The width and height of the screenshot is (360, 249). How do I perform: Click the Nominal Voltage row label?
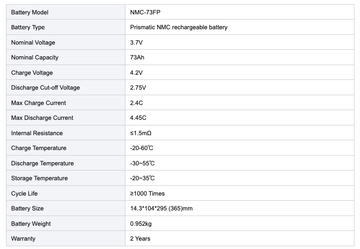point(33,42)
